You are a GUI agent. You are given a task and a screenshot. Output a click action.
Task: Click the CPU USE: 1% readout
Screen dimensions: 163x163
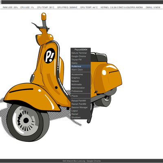(x=27, y=7)
